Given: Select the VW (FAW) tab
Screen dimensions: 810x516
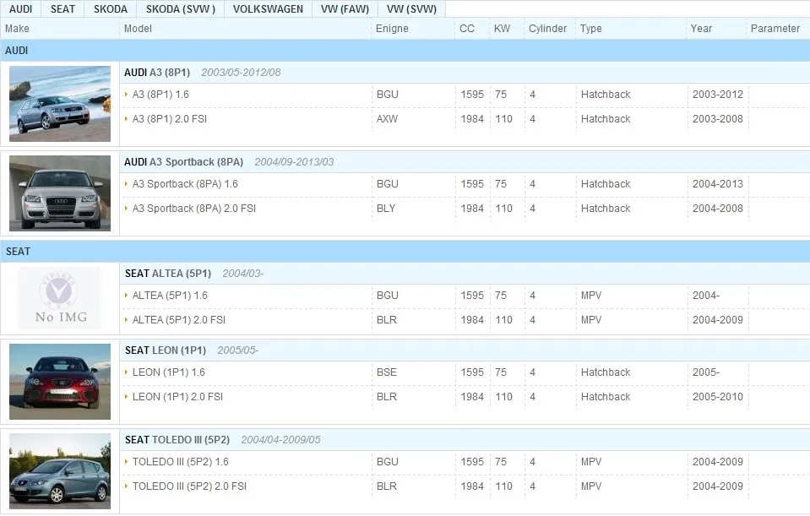Looking at the screenshot, I should (x=345, y=8).
